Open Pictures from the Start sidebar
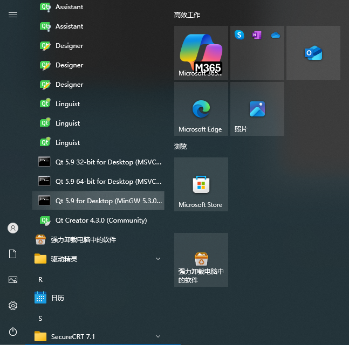The height and width of the screenshot is (345, 349). coord(13,280)
